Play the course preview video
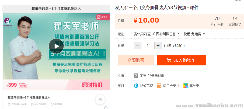The image size is (244, 109). [56, 46]
